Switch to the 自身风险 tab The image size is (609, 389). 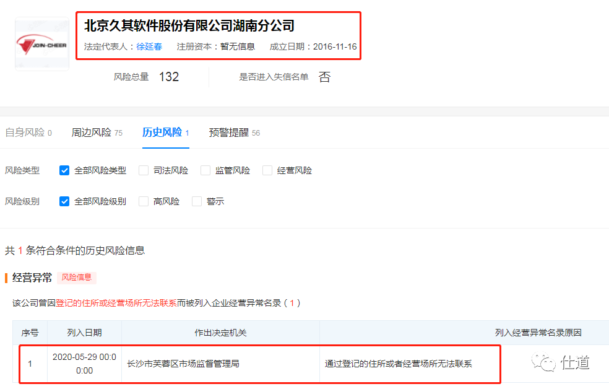coord(28,133)
